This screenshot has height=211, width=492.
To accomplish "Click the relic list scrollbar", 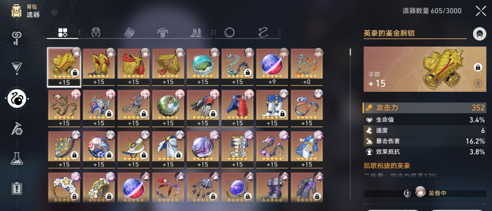I will coord(351,57).
